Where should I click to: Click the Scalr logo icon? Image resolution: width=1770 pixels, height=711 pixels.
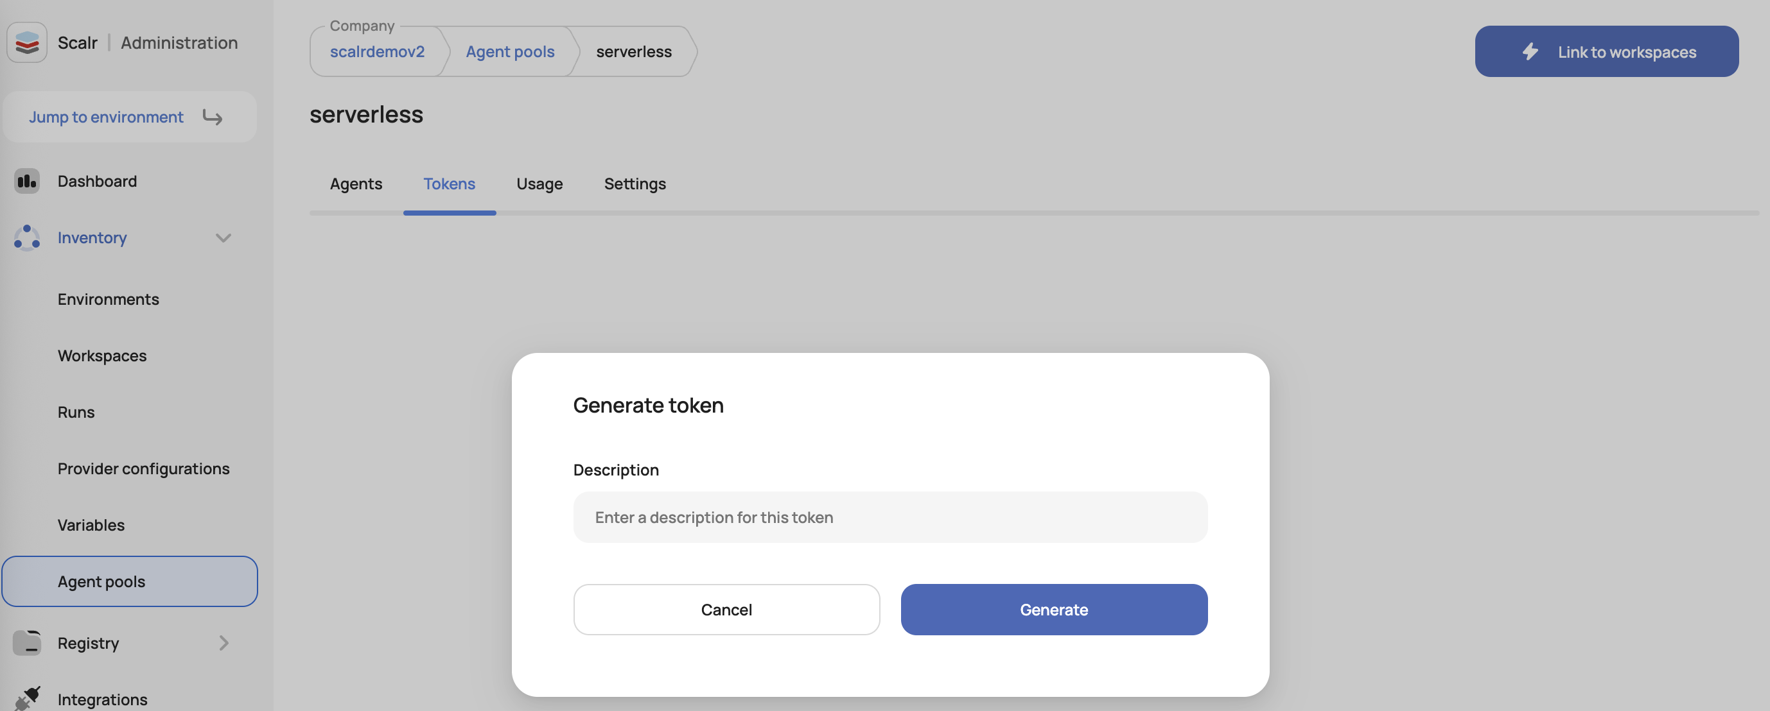click(x=27, y=42)
